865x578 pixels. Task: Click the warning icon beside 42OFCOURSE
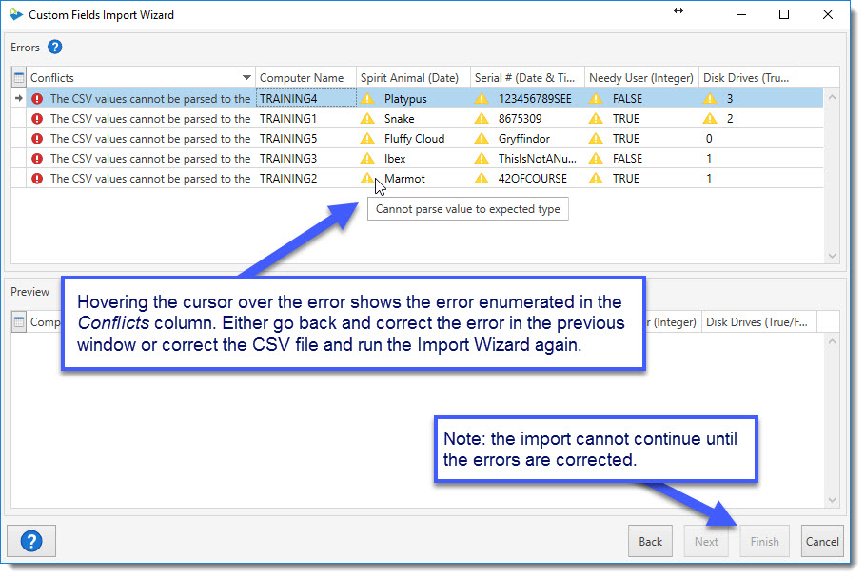(x=482, y=179)
